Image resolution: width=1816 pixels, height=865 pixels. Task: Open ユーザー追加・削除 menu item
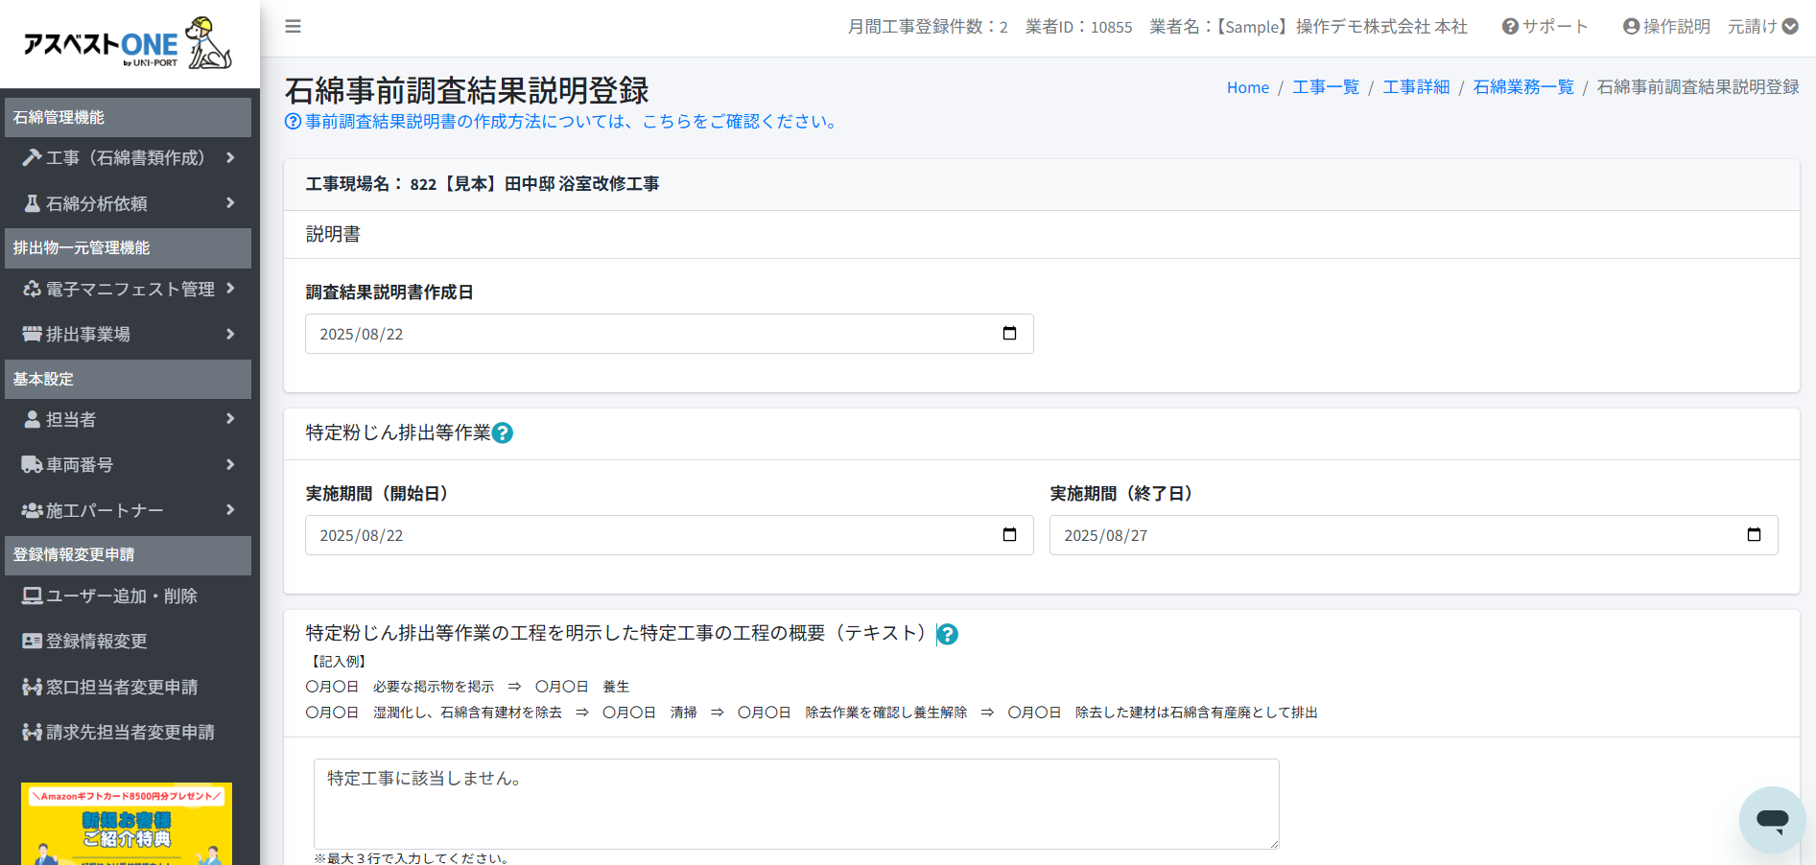tap(122, 596)
